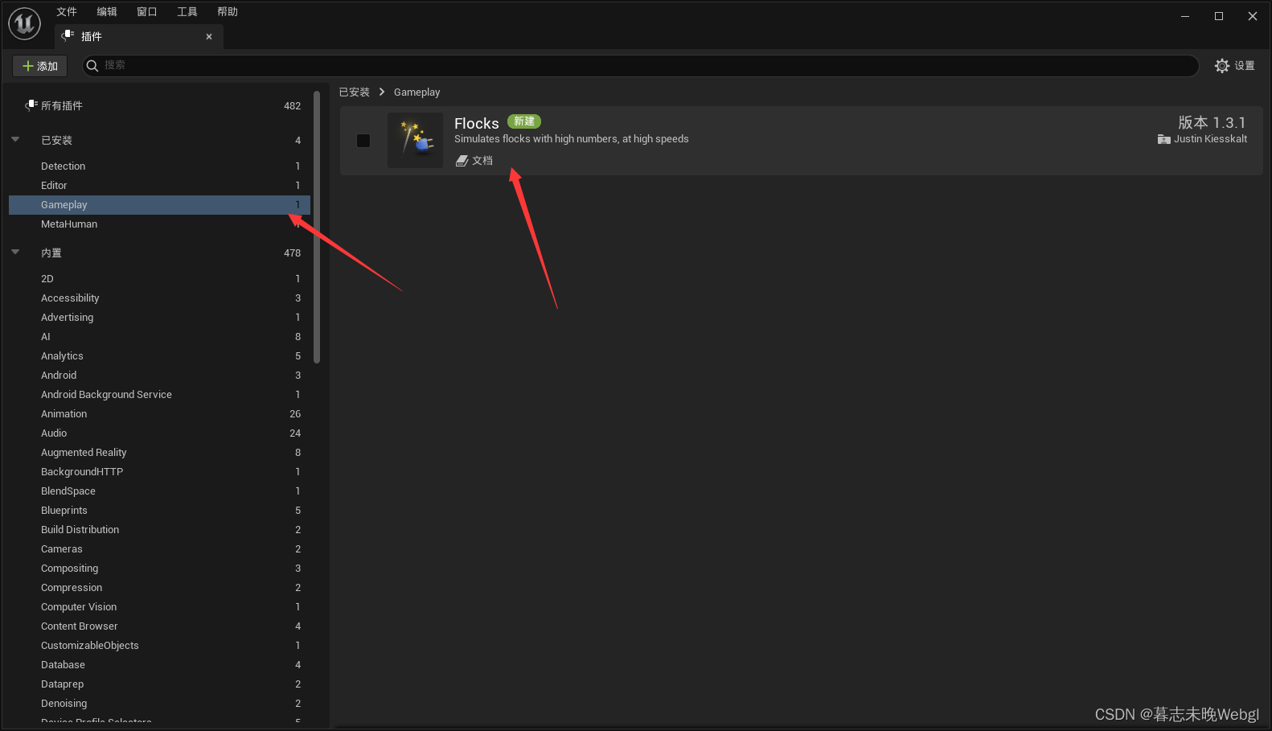Screen dimensions: 1272x731
Task: Select the Audio category
Action: click(x=159, y=433)
